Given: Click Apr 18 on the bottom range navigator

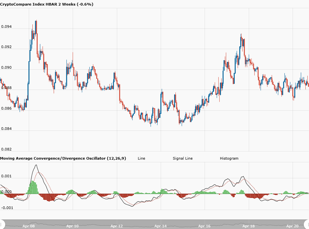Looking at the screenshot, I should 248,226.
